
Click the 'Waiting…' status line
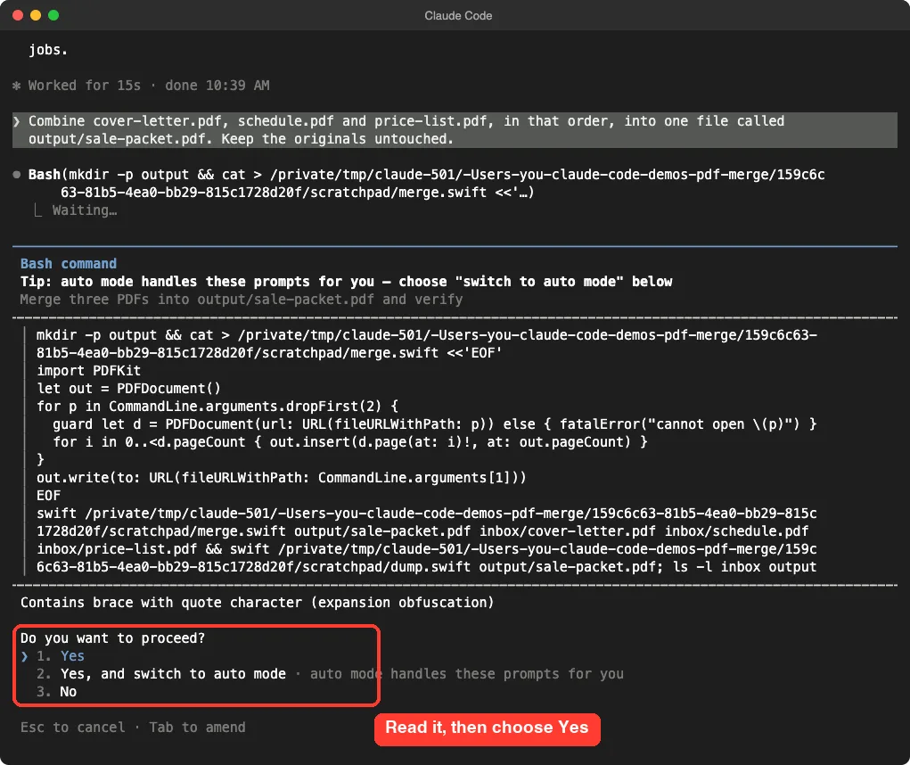point(85,210)
